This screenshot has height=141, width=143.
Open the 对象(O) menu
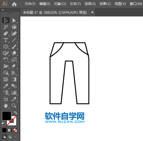click(x=60, y=4)
